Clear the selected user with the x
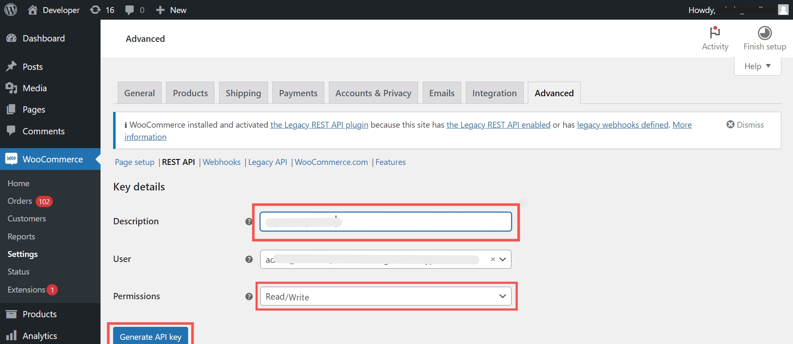The image size is (793, 344). [x=493, y=259]
